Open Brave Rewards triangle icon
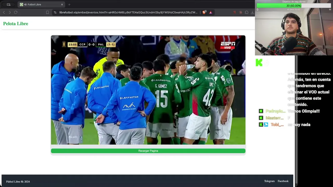333x187 pixels. (210, 12)
